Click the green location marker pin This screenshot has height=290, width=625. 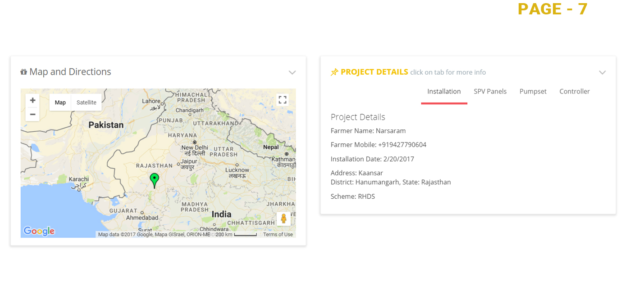[154, 180]
